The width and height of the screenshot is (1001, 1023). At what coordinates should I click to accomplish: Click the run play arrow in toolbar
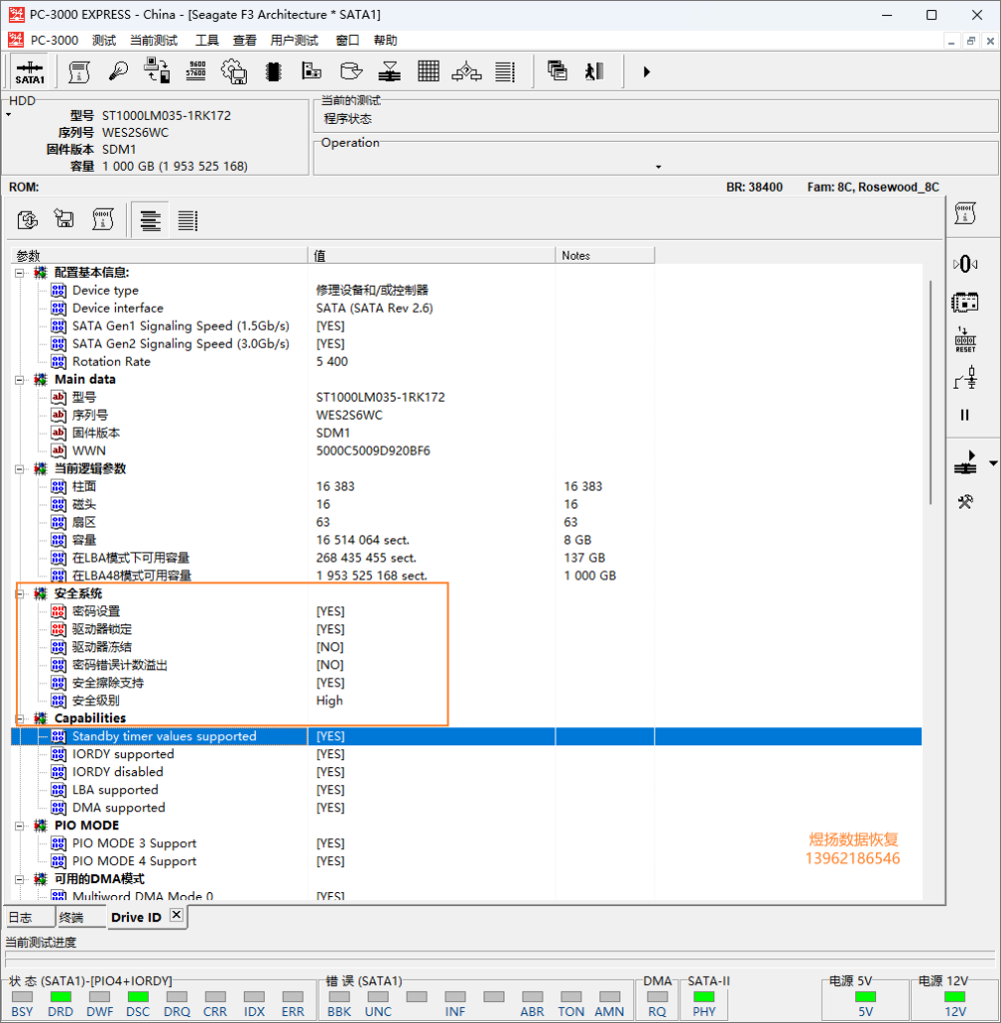click(x=646, y=72)
